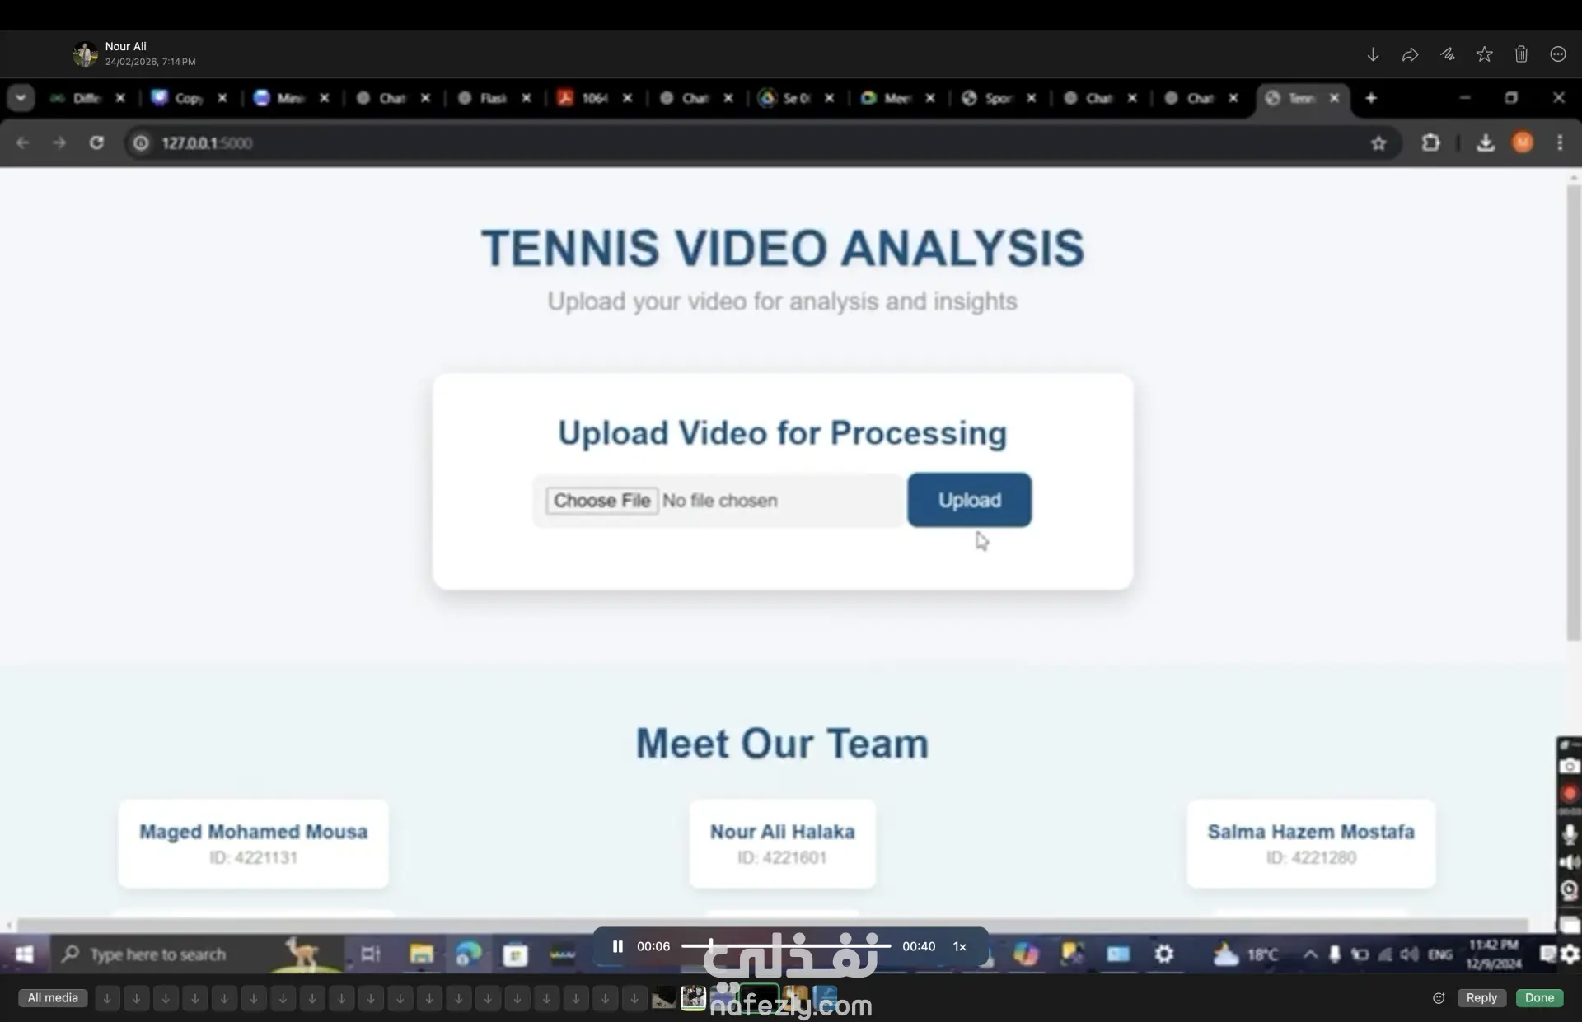Click the blue Upload button
The height and width of the screenshot is (1022, 1582).
[x=969, y=500]
